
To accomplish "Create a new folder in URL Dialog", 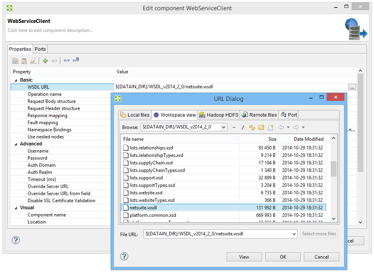I will click(x=261, y=127).
